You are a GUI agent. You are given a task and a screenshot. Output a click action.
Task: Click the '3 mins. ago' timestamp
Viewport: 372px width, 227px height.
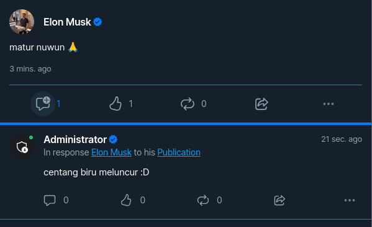[30, 69]
